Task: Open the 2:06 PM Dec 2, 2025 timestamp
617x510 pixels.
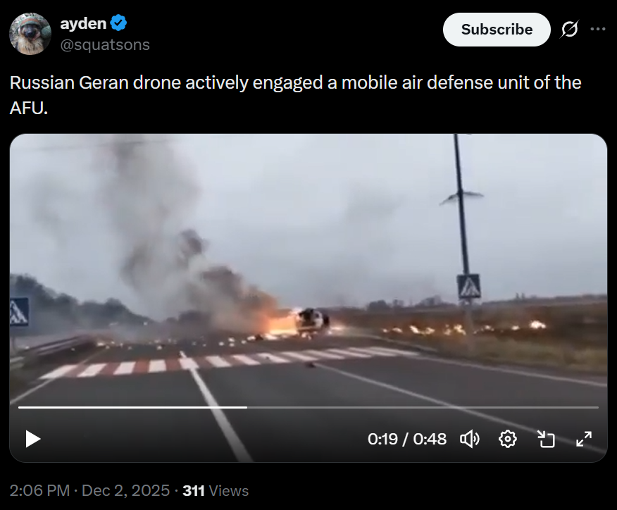Action: tap(89, 491)
